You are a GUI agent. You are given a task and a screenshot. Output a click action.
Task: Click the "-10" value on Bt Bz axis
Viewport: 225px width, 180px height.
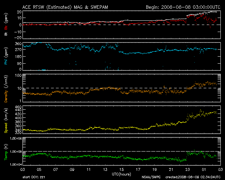click(x=18, y=32)
